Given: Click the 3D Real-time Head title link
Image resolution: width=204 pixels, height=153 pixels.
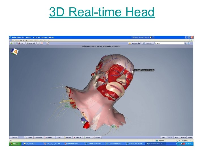Looking at the screenshot, I should (102, 12).
